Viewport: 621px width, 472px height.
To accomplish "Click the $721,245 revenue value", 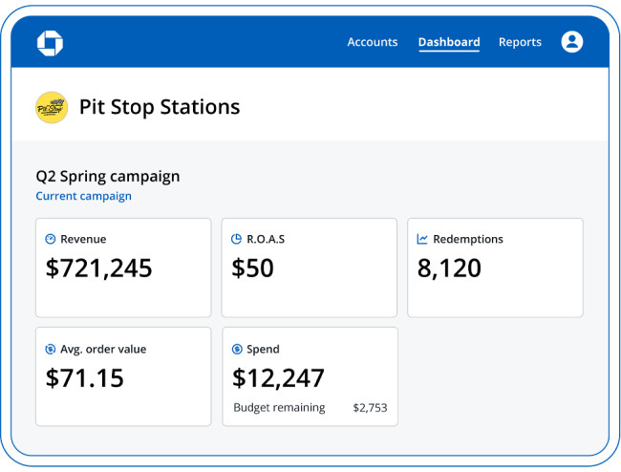I will click(x=99, y=268).
